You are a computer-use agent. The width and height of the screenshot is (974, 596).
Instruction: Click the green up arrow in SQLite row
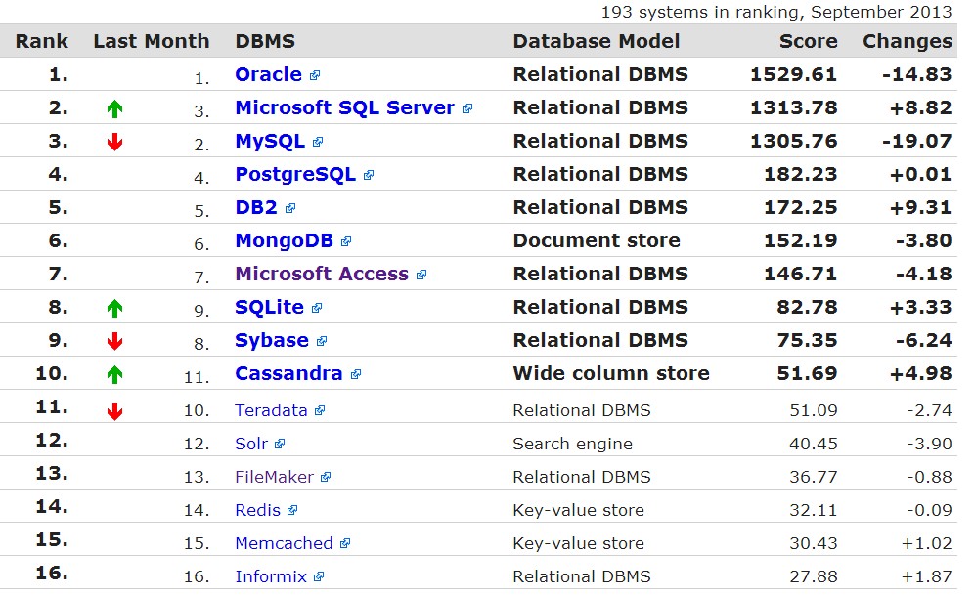pyautogui.click(x=114, y=308)
